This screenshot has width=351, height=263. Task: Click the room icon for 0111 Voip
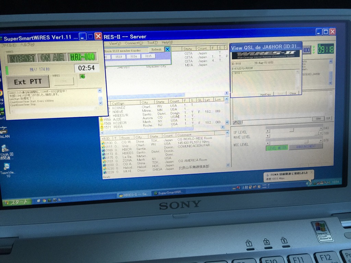103,147
